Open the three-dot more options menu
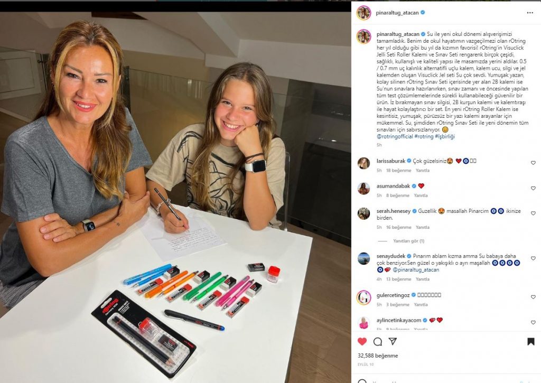 530,13
